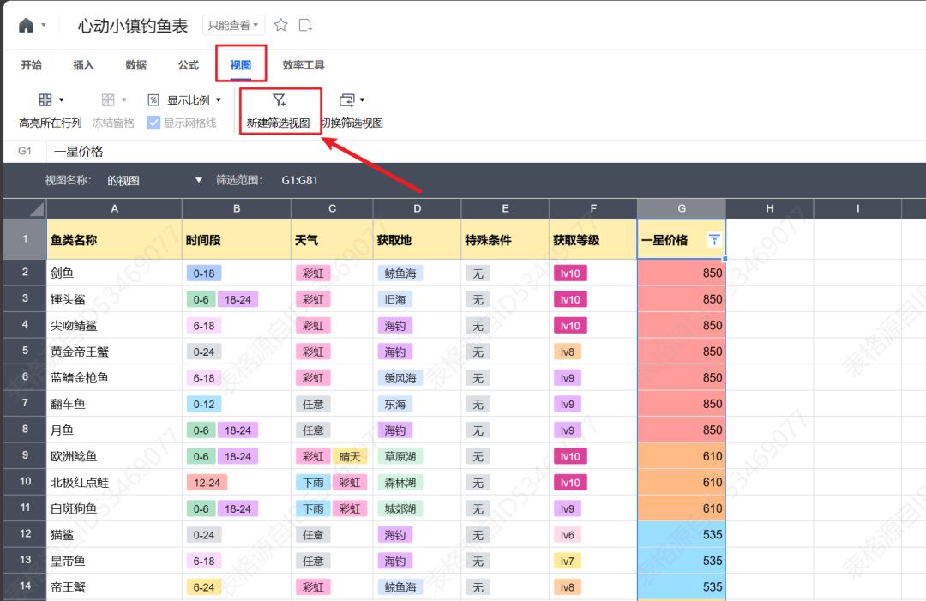This screenshot has height=601, width=926.
Task: Switch to the 插入 tab
Action: tap(83, 65)
